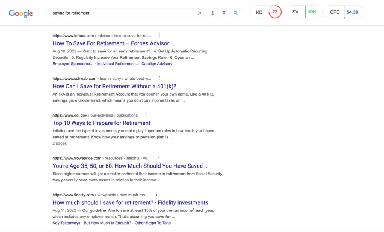Open search by image camera icon
384x232 pixels.
(224, 13)
